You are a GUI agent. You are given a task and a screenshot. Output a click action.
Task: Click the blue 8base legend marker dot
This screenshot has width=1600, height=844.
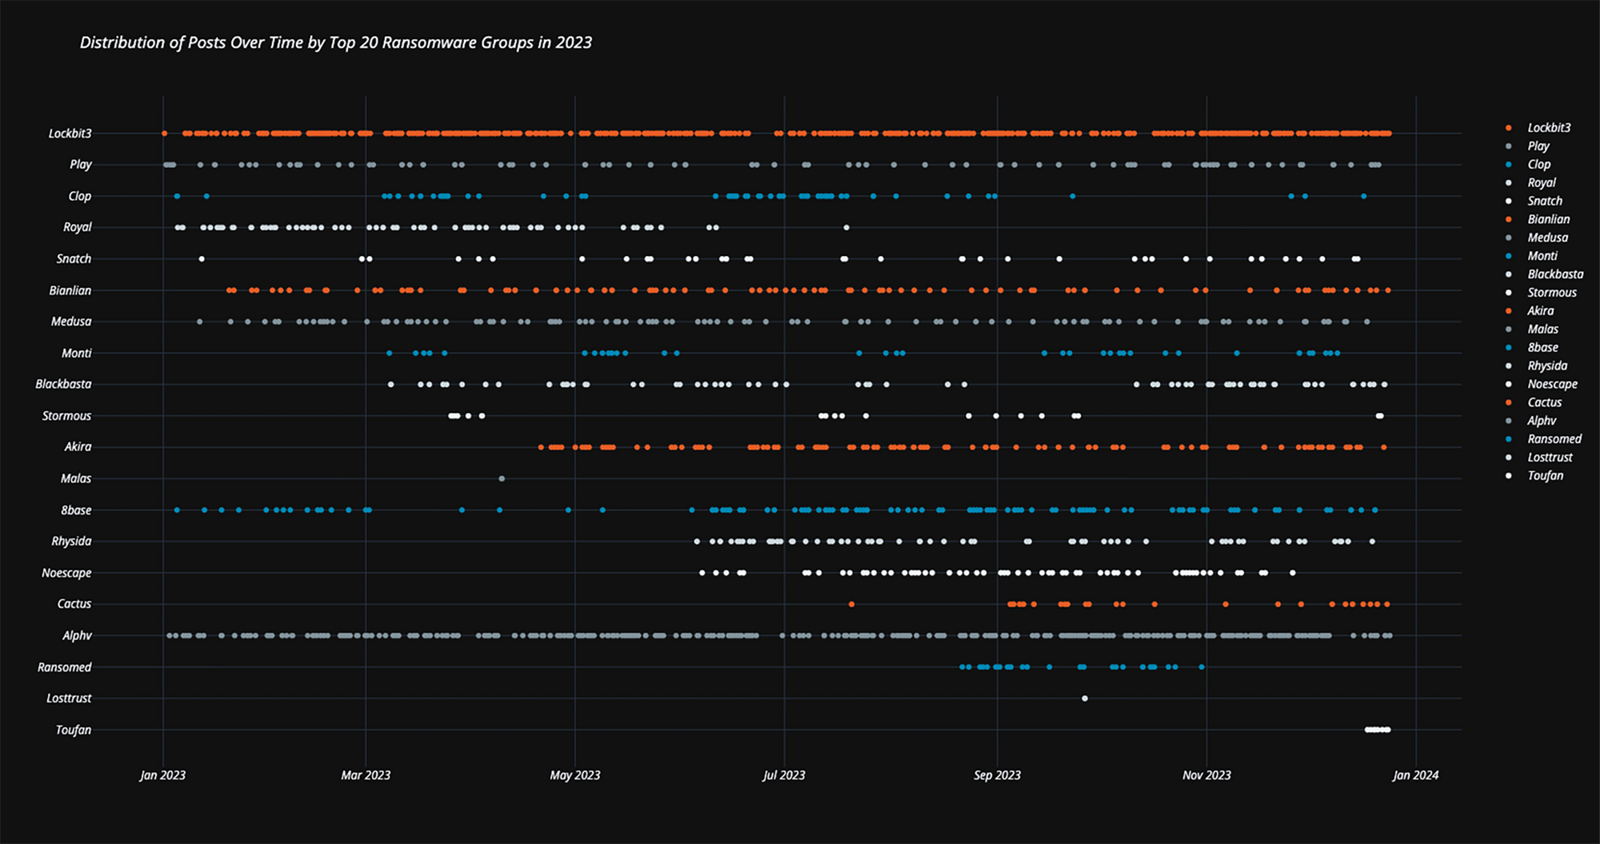pyautogui.click(x=1509, y=348)
